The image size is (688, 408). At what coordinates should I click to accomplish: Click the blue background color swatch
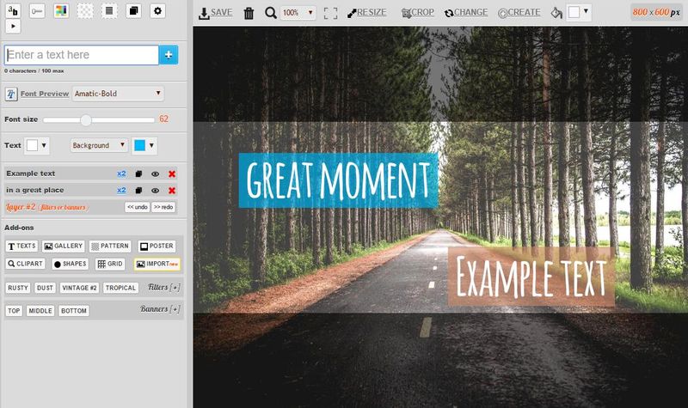(140, 145)
